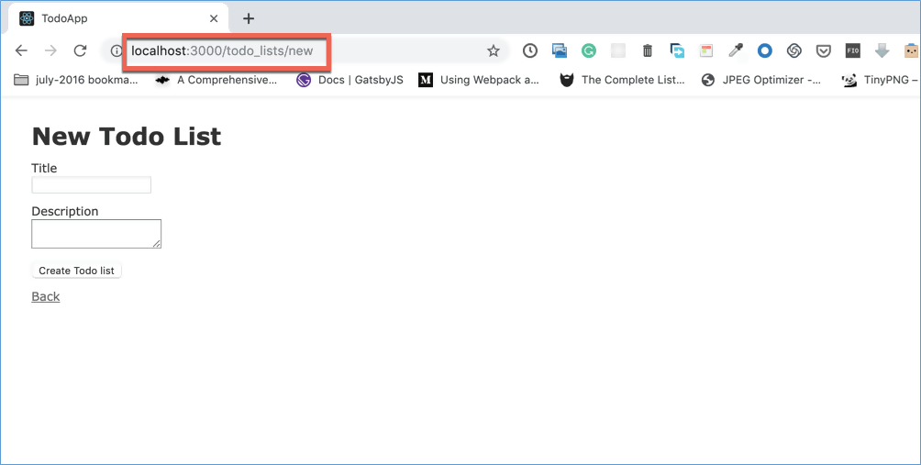Click the FIO extension icon
Screen dimensions: 921x465
pyautogui.click(x=852, y=51)
